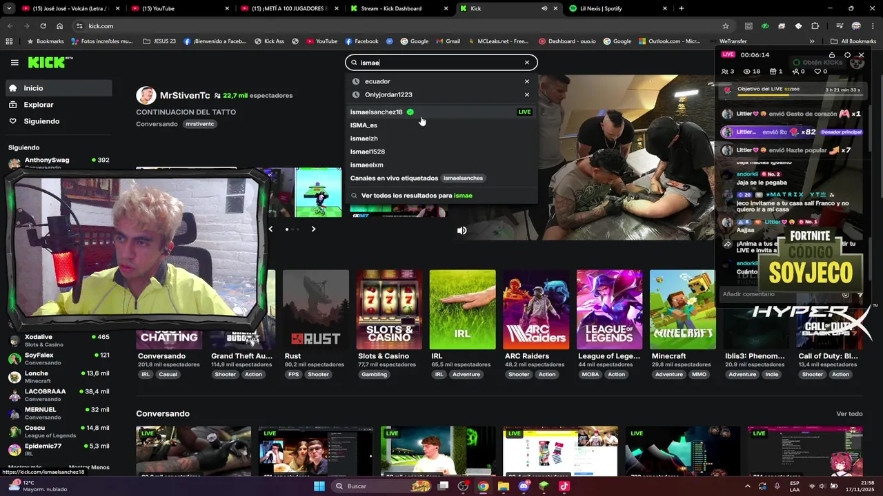Screen dimensions: 883x496
Task: Remove 'ecuador' from recent searches
Action: (x=527, y=81)
